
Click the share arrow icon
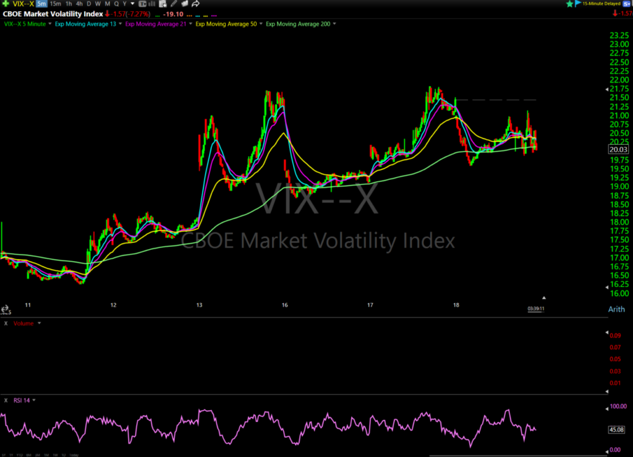point(195,4)
